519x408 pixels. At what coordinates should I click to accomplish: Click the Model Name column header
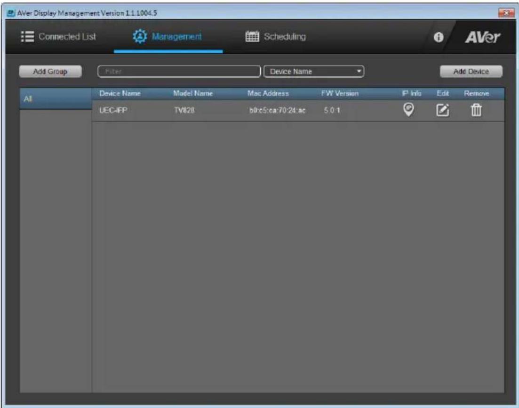click(193, 94)
